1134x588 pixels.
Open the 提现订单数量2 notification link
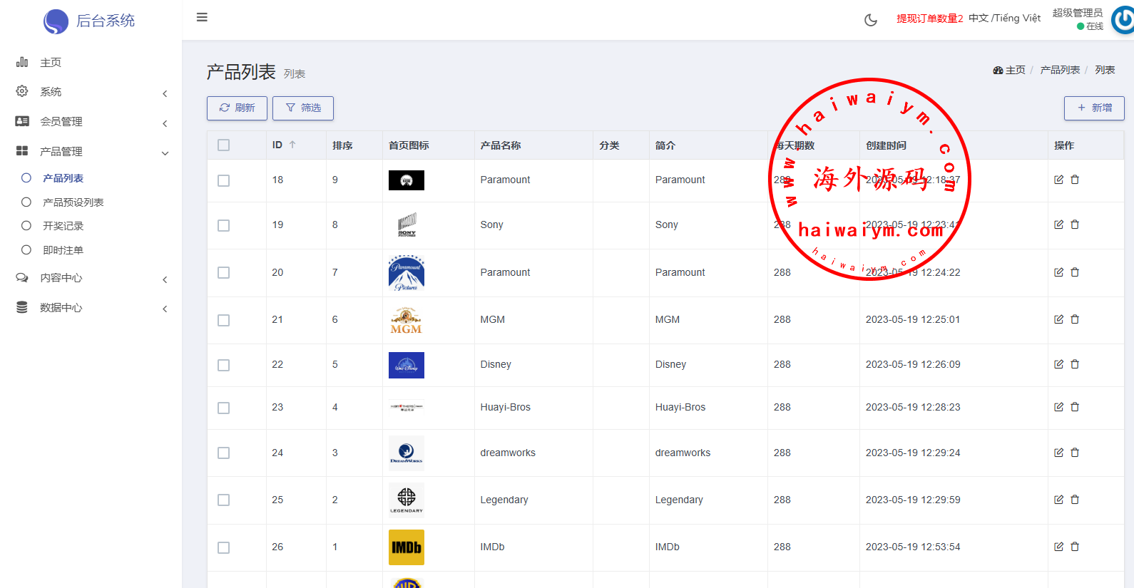(x=930, y=19)
